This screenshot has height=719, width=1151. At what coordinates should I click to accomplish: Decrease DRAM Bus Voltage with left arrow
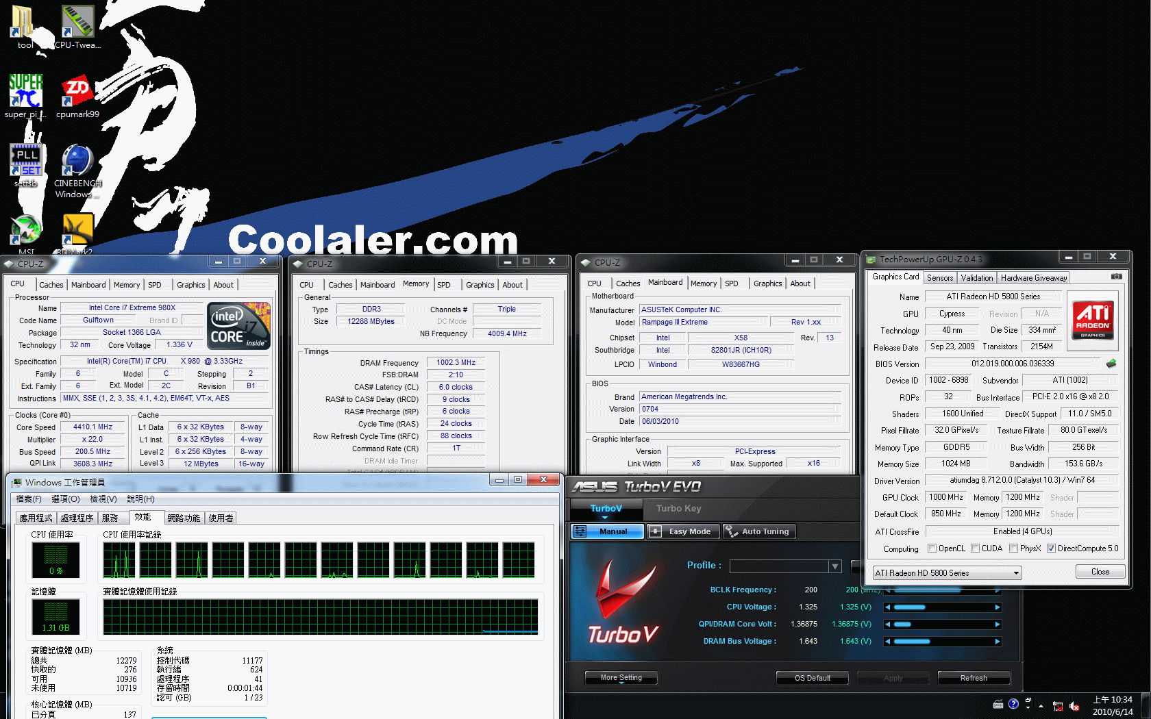pyautogui.click(x=888, y=642)
